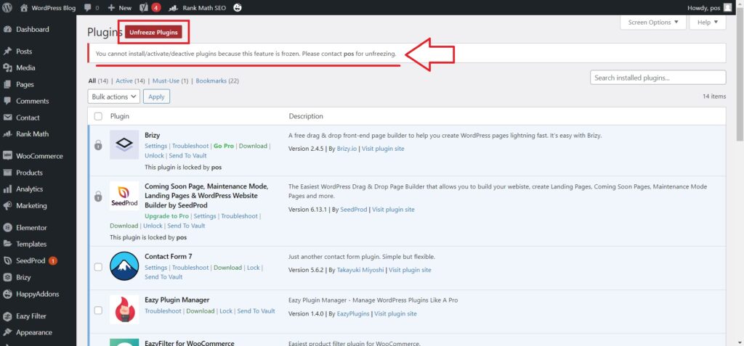Expand Screen Options
The width and height of the screenshot is (744, 346).
click(653, 22)
